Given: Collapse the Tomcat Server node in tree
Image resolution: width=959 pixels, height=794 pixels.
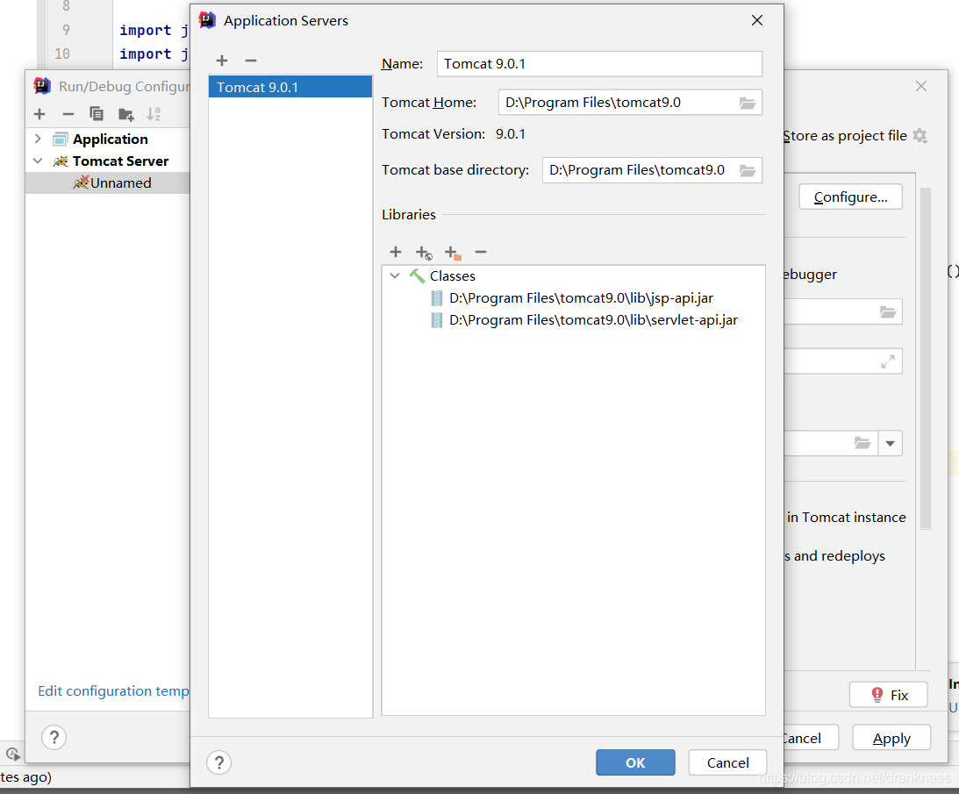Looking at the screenshot, I should point(38,161).
